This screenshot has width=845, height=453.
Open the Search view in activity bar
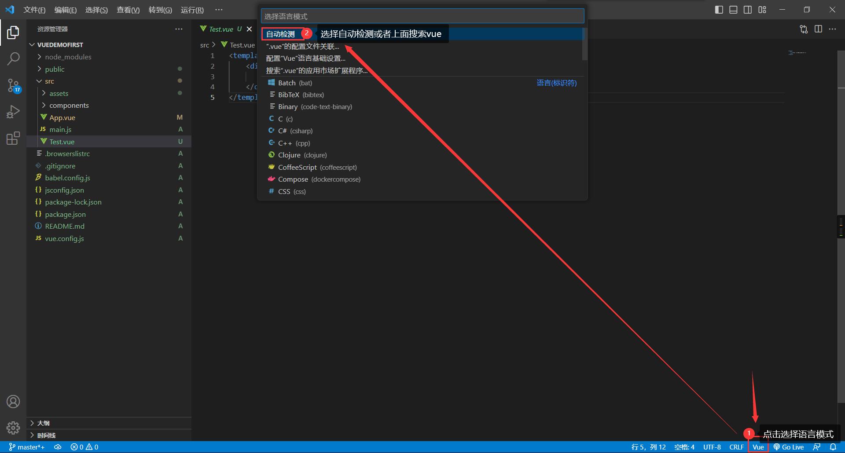pyautogui.click(x=13, y=58)
